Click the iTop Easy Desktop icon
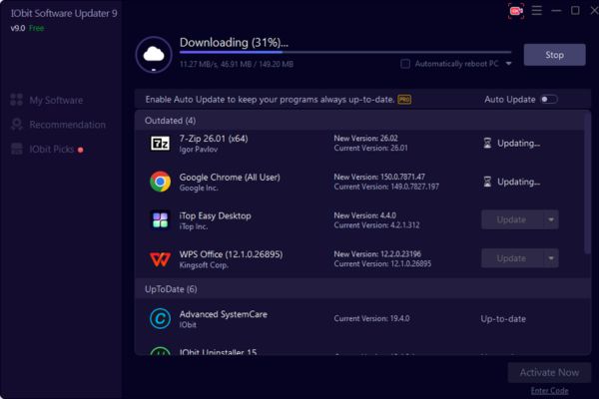The width and height of the screenshot is (599, 399). 160,219
